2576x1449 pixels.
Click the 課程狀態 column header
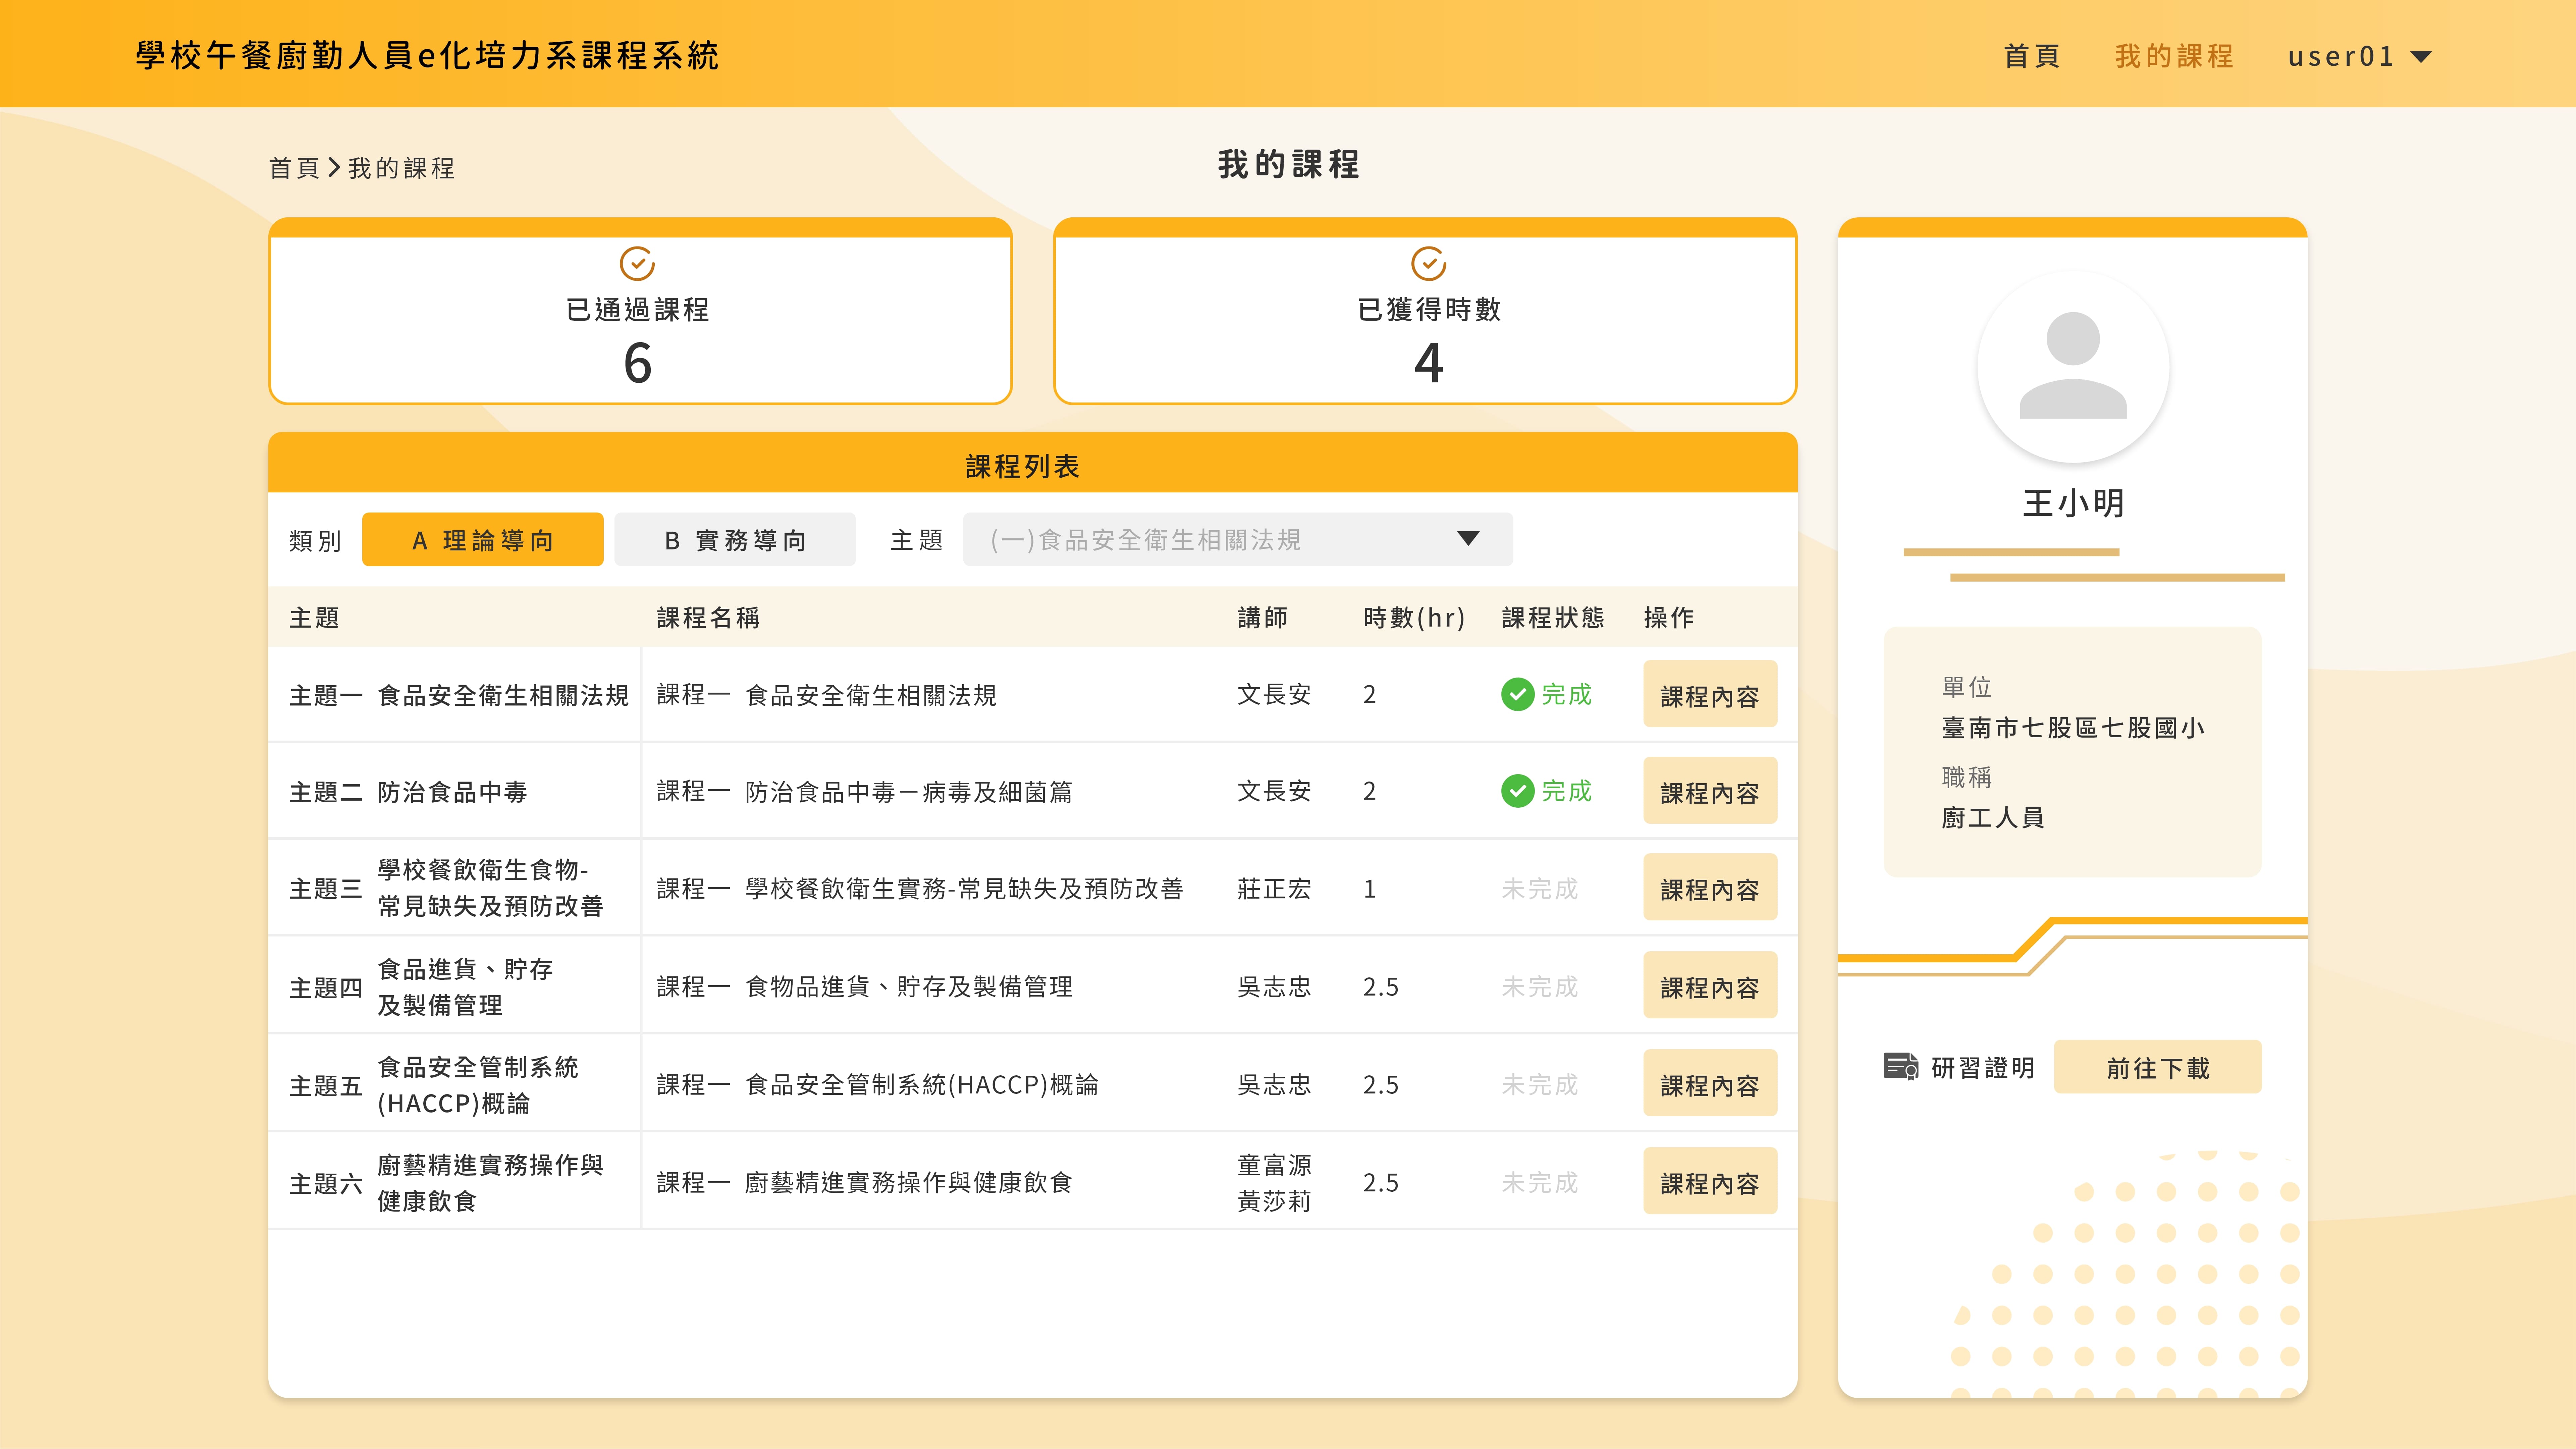point(1553,617)
